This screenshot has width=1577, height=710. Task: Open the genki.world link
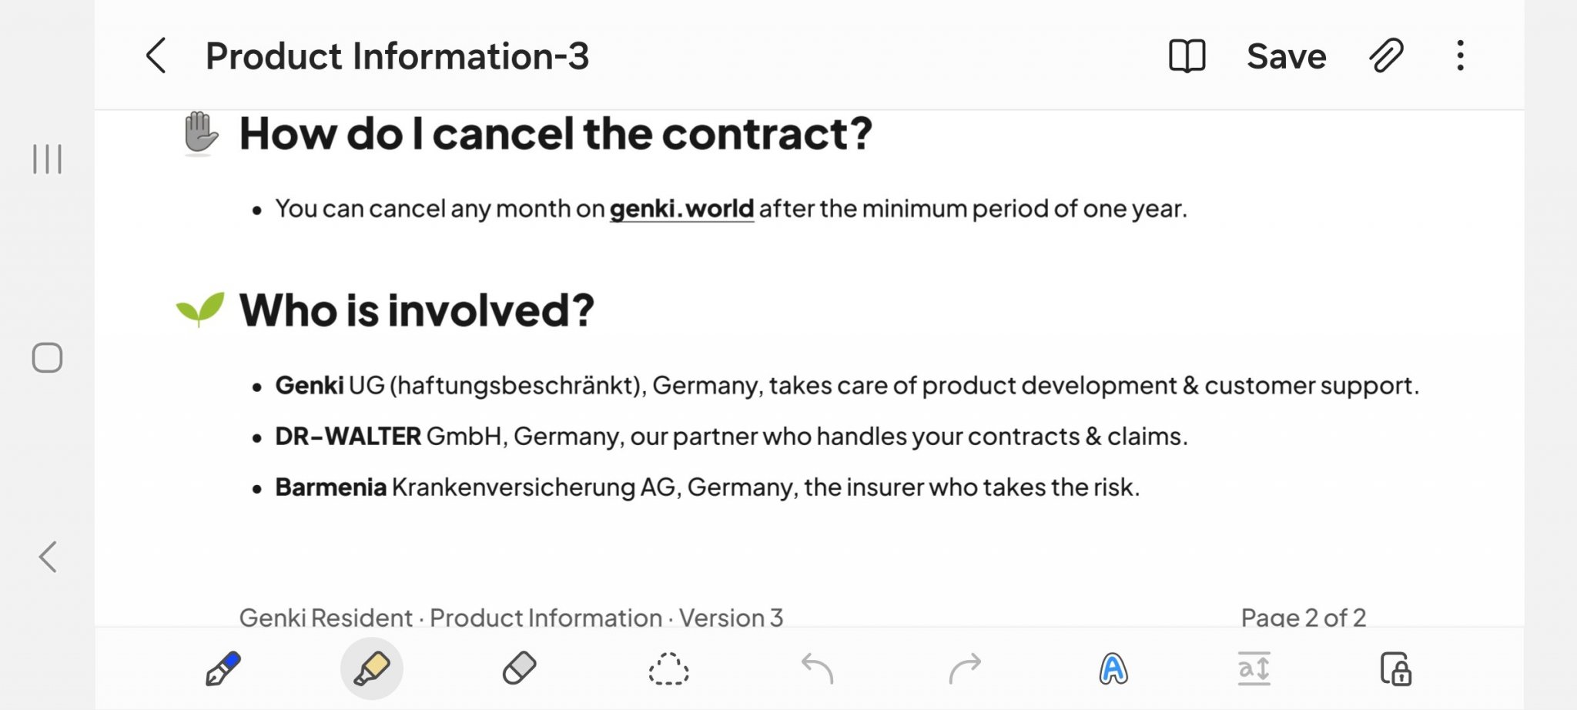click(x=681, y=209)
